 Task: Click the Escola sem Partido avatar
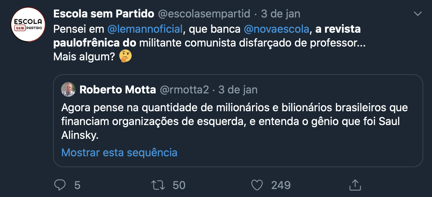(28, 24)
